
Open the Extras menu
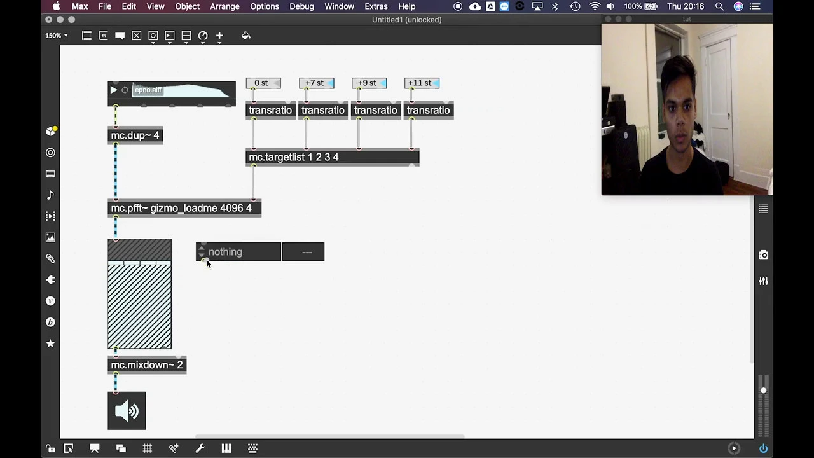click(376, 6)
